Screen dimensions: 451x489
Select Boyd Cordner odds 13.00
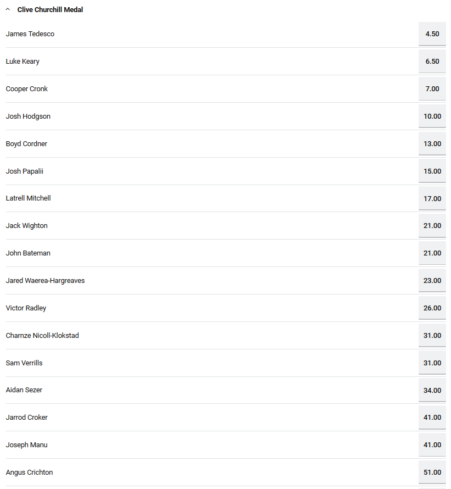[x=432, y=144]
